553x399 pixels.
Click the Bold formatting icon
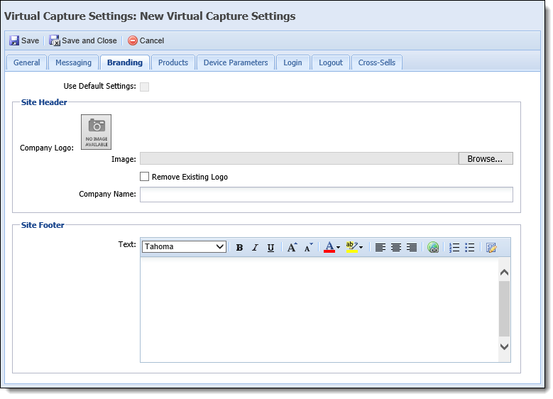point(239,248)
